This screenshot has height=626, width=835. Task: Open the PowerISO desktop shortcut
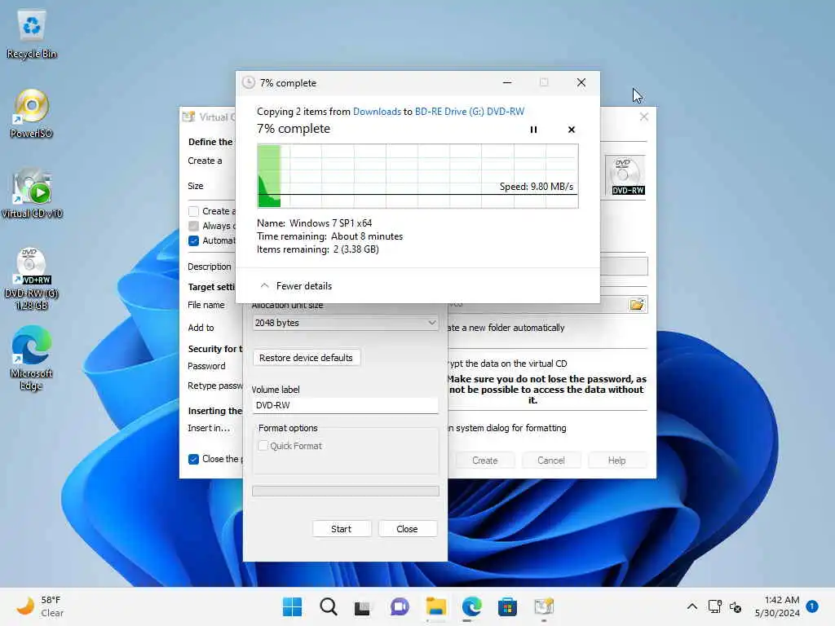pos(32,113)
